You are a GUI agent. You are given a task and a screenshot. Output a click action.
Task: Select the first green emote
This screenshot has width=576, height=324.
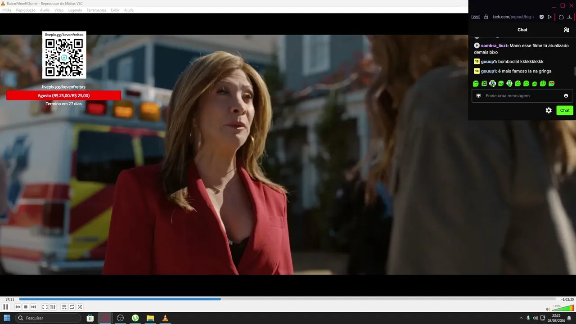476,84
